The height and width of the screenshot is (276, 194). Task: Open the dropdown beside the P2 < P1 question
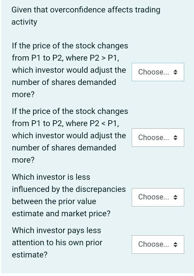pyautogui.click(x=158, y=137)
